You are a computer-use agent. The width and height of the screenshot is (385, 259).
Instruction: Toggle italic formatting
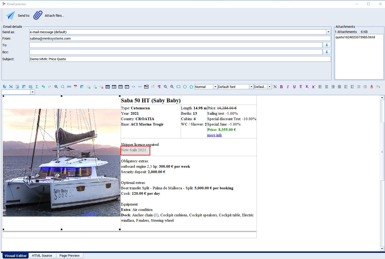pyautogui.click(x=288, y=87)
